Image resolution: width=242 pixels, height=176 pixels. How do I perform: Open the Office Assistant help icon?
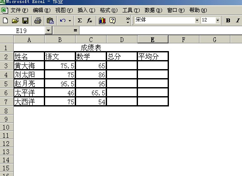[112, 20]
